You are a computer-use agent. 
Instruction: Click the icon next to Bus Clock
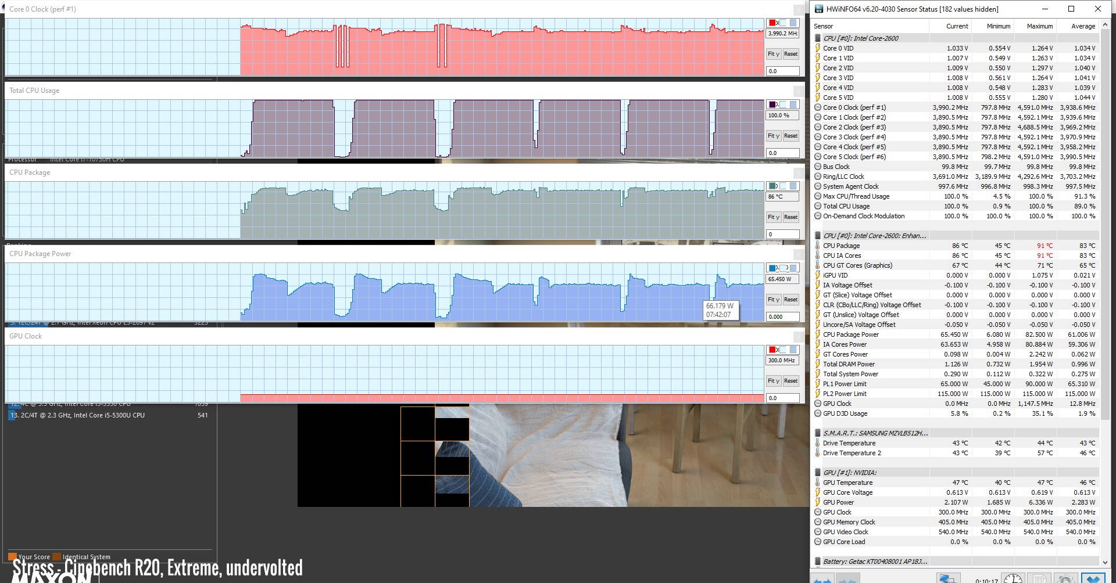(x=818, y=167)
